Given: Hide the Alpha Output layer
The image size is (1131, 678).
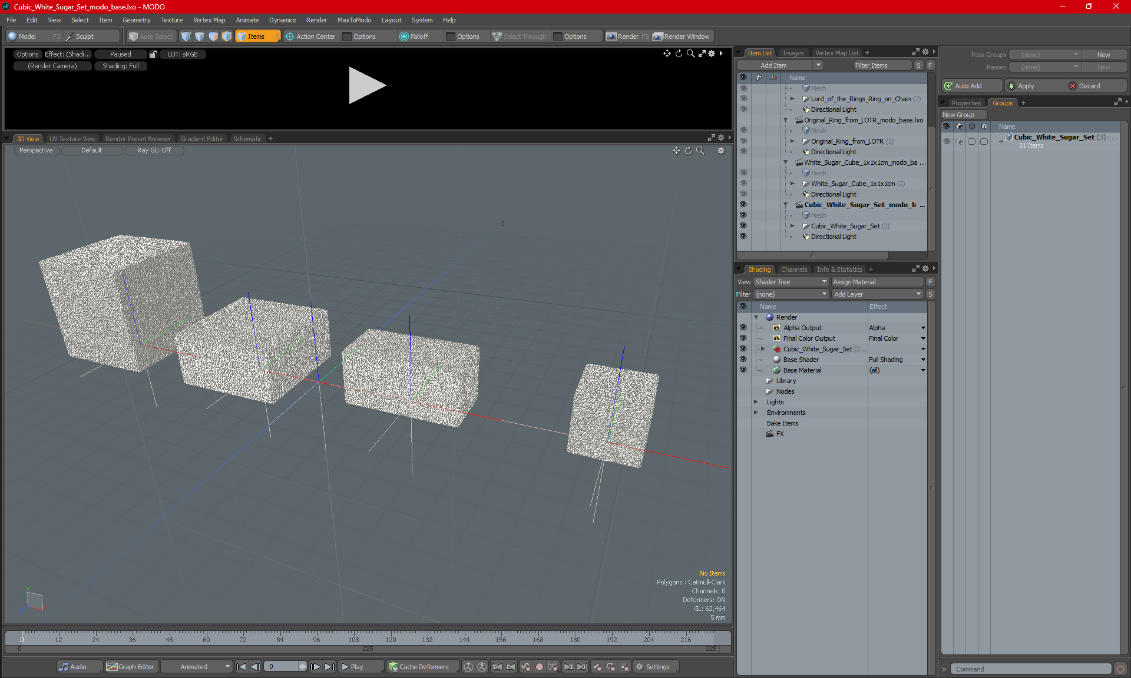Looking at the screenshot, I should point(743,328).
